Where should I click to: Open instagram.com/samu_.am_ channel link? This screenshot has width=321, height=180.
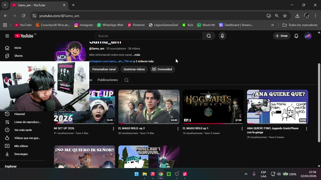pyautogui.click(x=111, y=61)
